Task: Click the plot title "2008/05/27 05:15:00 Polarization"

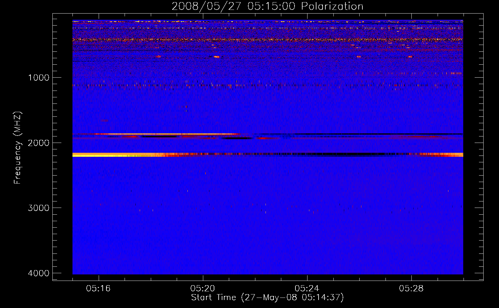Action: 267,6
